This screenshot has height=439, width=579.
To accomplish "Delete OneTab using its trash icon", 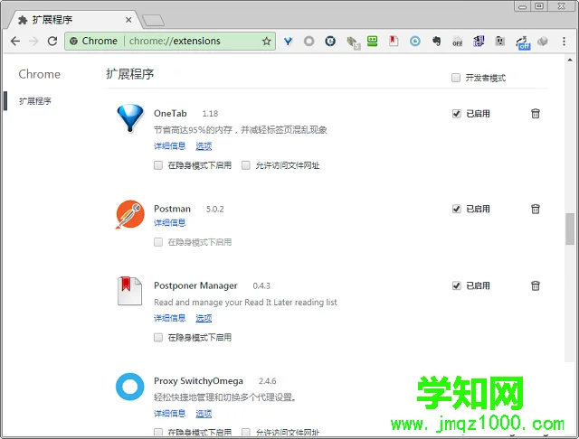I will click(x=536, y=113).
